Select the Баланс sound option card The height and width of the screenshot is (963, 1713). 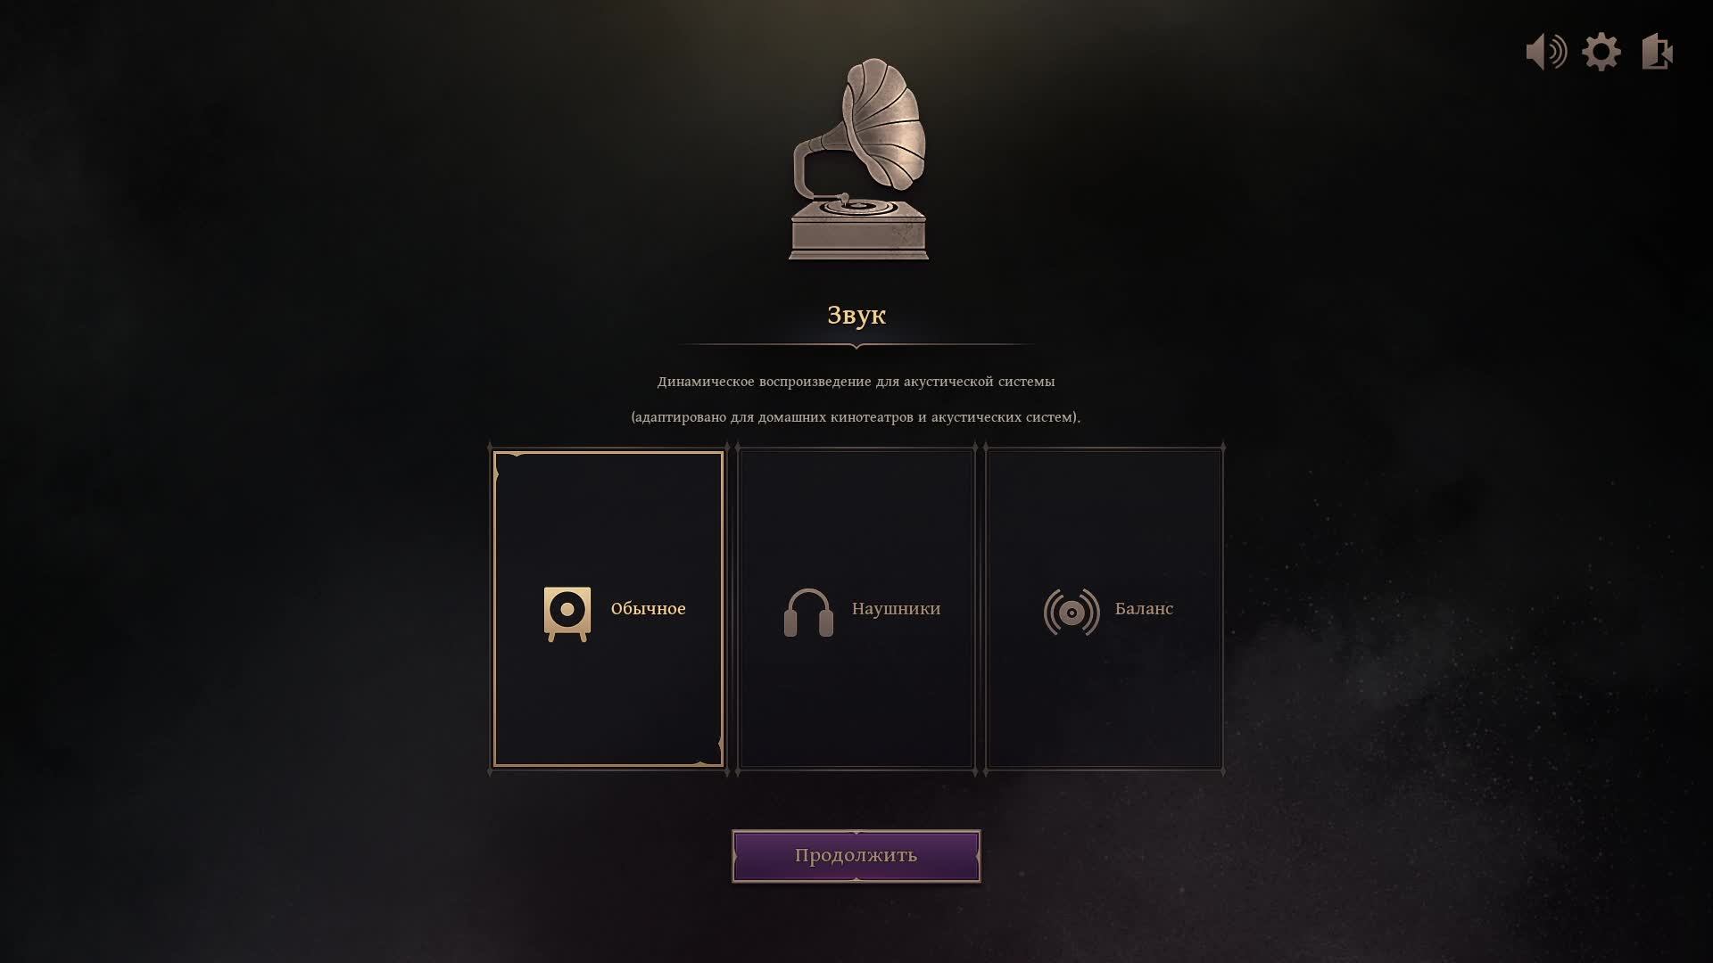[x=1104, y=609]
